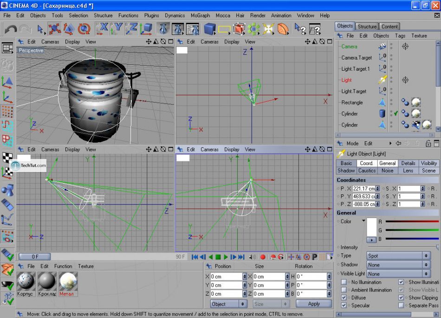Screen dimensions: 441x318
Task: Toggle the Separate Pass checkbox
Action: pyautogui.click(x=401, y=305)
